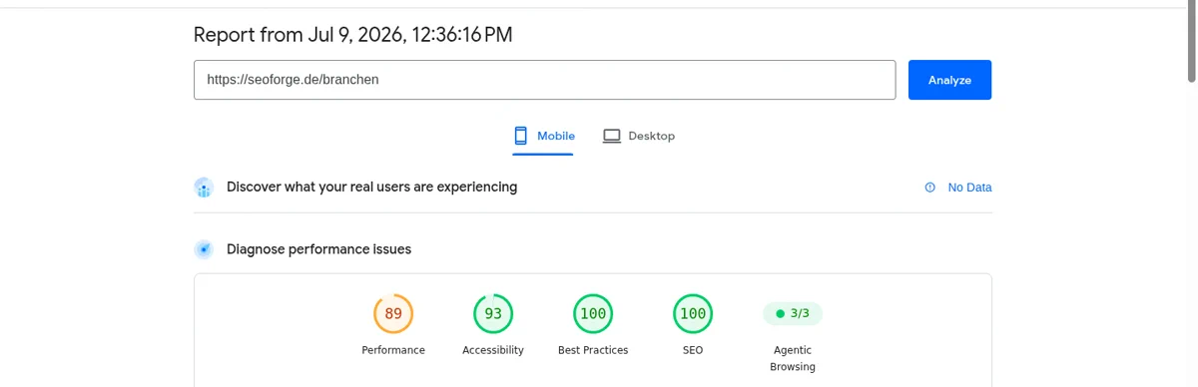Click the Performance label
This screenshot has height=387, width=1198.
[x=393, y=350]
